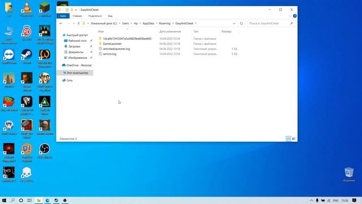Open the address bar history dropdown
This screenshot has width=362, height=204.
coord(234,23)
